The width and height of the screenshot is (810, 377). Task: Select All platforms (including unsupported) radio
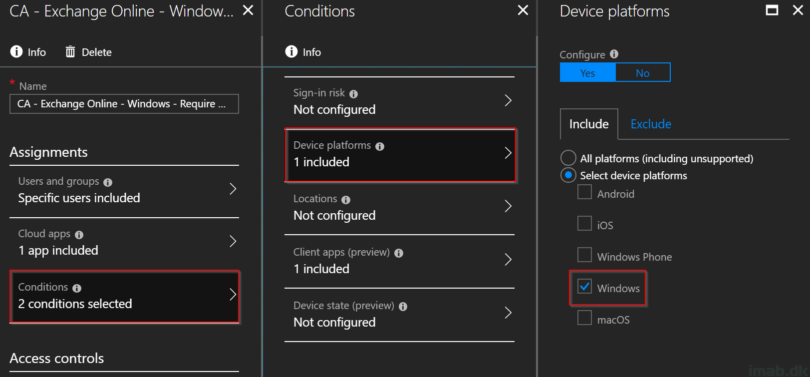point(568,158)
